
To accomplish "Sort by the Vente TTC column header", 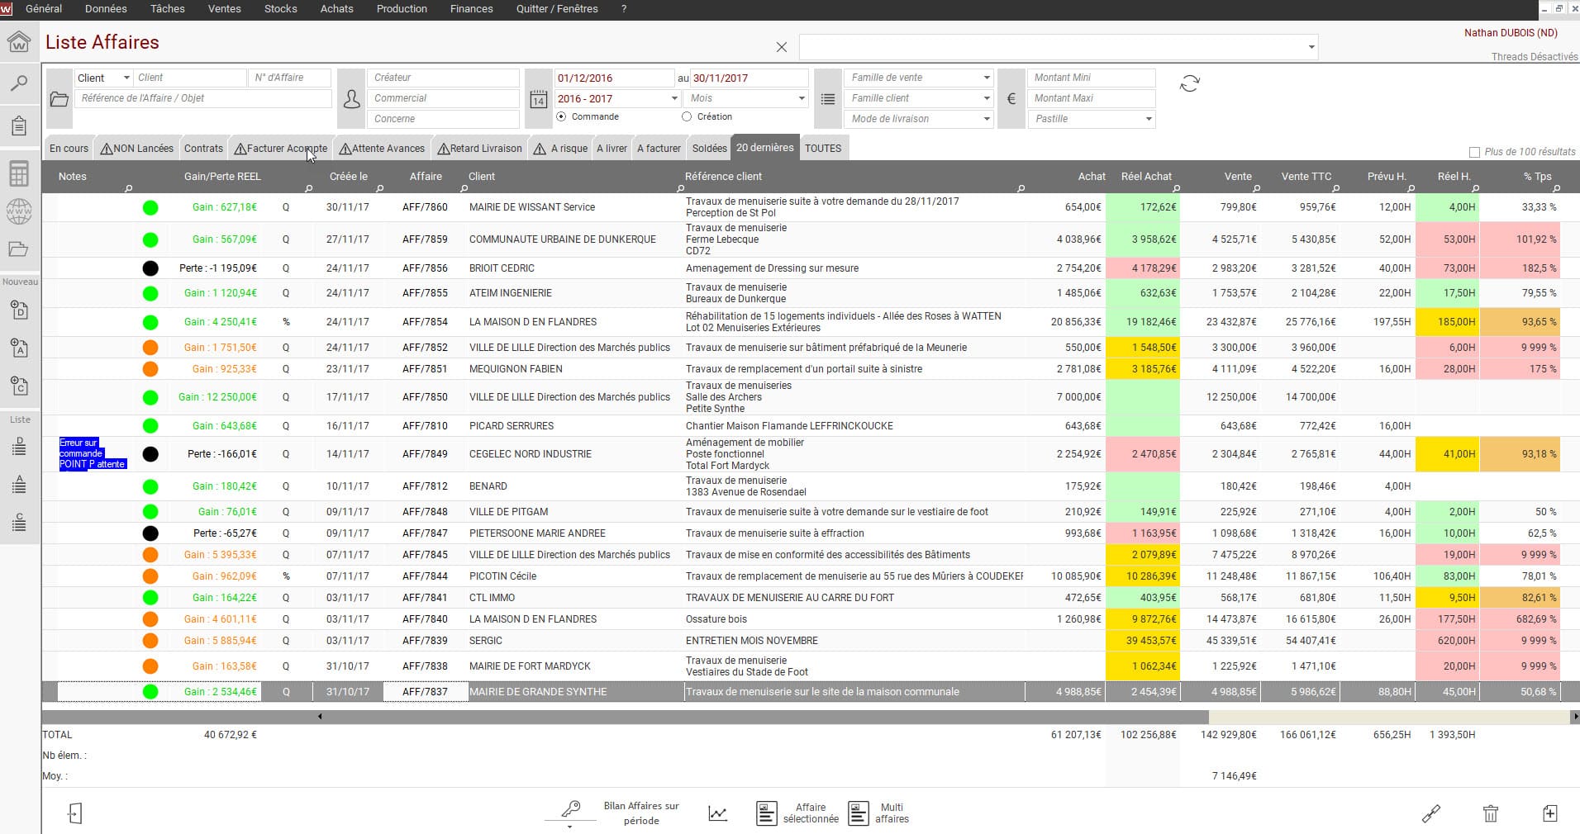I will 1306,177.
